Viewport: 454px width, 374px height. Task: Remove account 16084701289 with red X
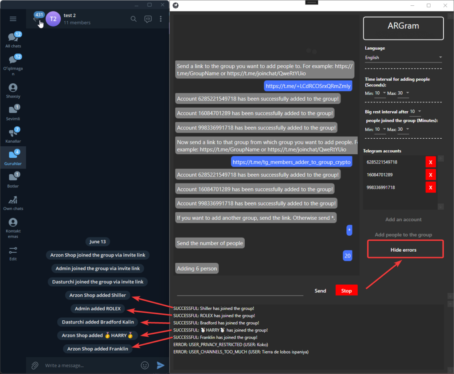(x=431, y=175)
